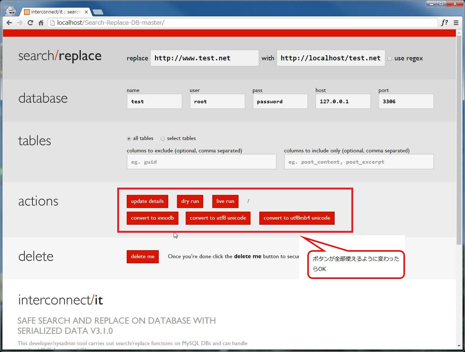Click convert to innodb button
The height and width of the screenshot is (352, 465).
(x=152, y=218)
